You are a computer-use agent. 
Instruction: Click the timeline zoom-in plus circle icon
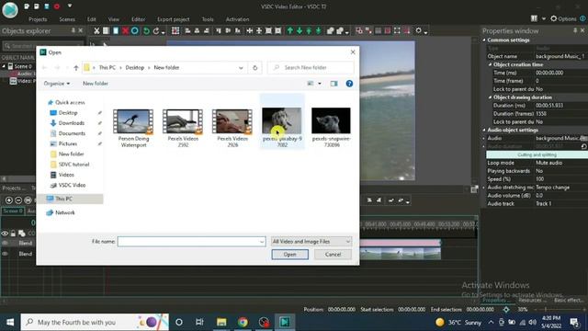9,200
